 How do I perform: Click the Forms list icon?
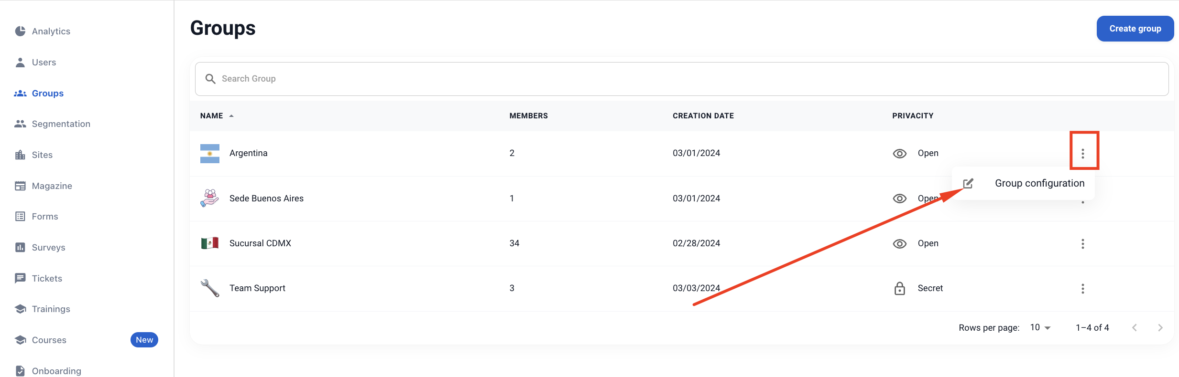pyautogui.click(x=20, y=217)
